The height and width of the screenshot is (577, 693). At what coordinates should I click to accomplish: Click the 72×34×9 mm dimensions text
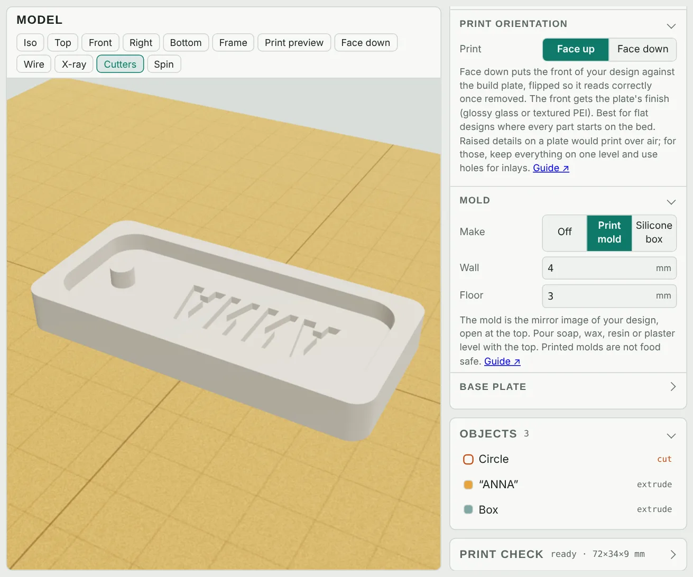pos(618,554)
